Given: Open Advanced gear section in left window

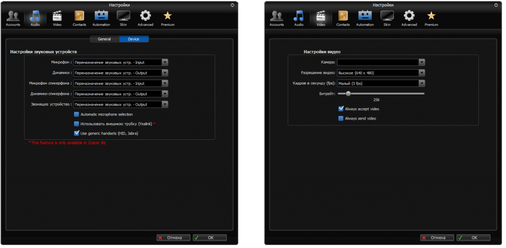Looking at the screenshot, I should pos(145,19).
